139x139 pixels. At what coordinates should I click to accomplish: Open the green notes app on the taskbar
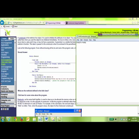59,119
